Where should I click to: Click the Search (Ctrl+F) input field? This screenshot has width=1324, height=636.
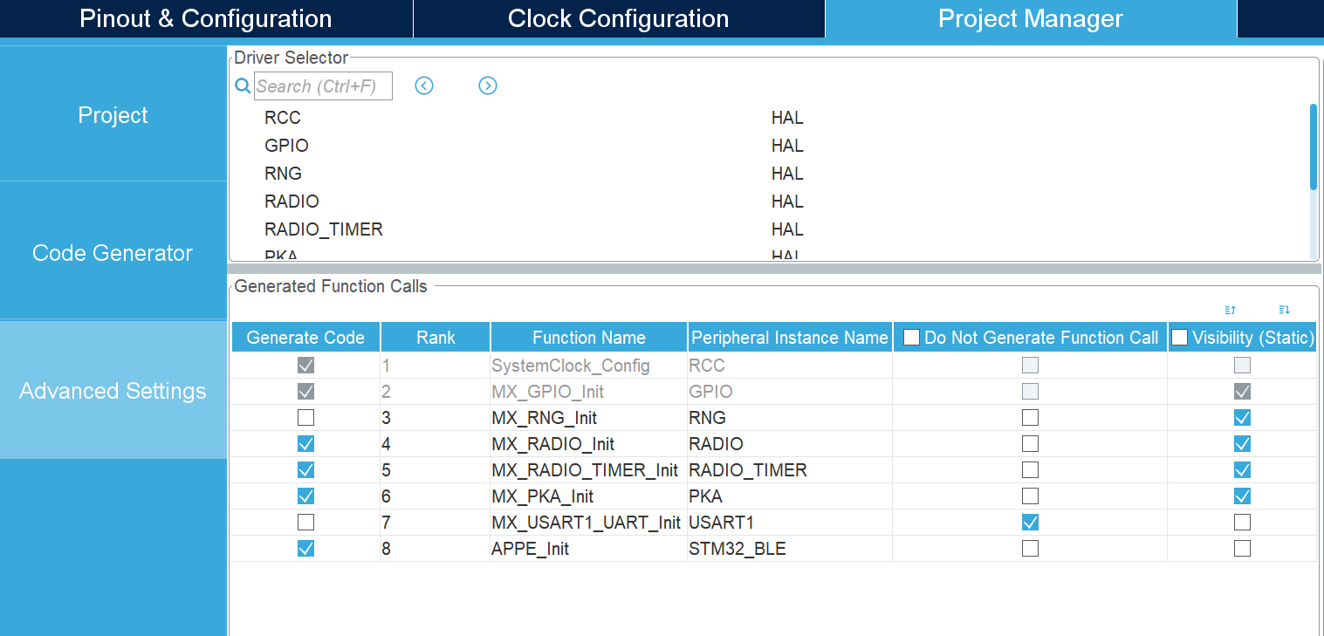point(323,85)
